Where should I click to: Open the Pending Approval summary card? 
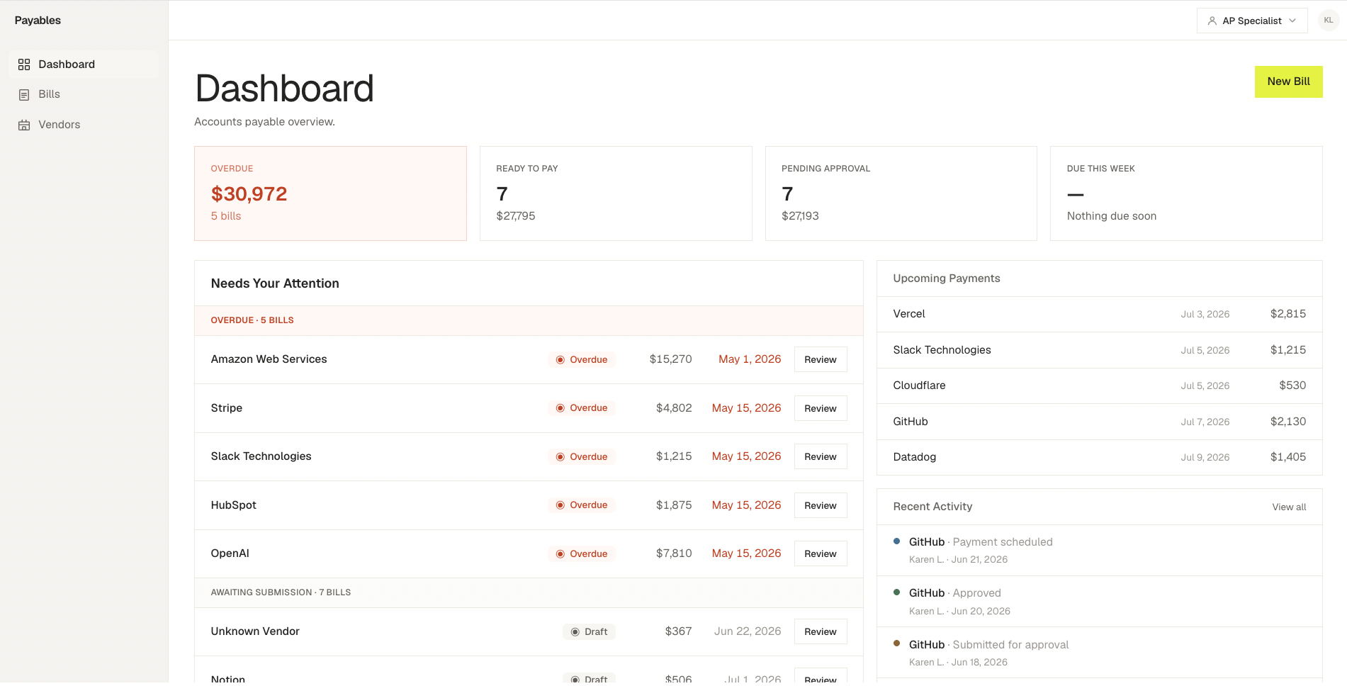[x=901, y=193]
